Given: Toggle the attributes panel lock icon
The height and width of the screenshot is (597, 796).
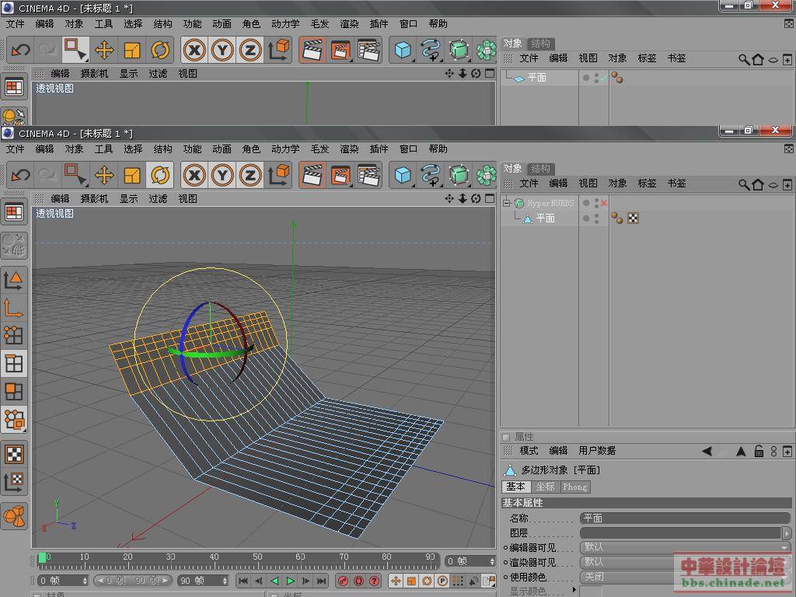Looking at the screenshot, I should (759, 451).
